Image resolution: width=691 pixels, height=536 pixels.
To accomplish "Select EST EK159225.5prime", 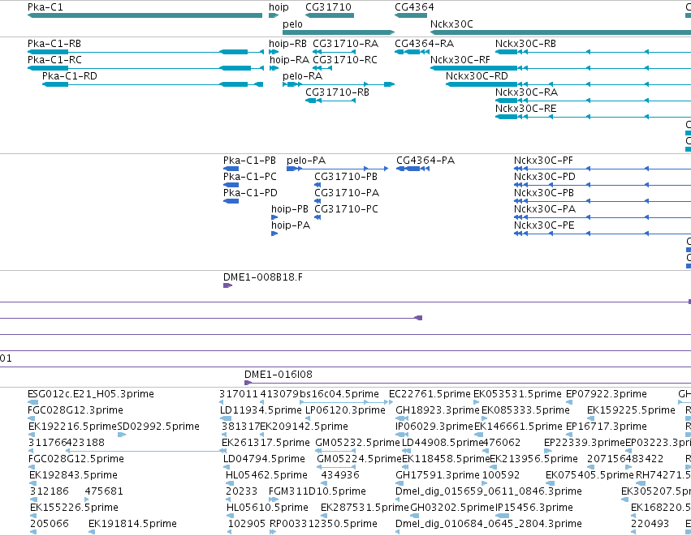I will (590, 418).
